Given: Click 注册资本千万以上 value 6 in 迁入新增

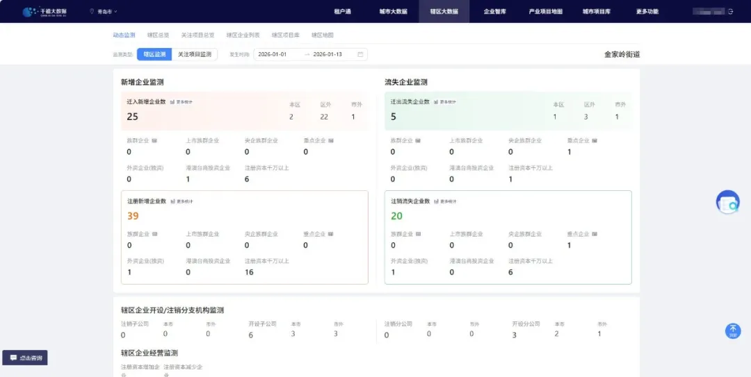Looking at the screenshot, I should pyautogui.click(x=247, y=179).
